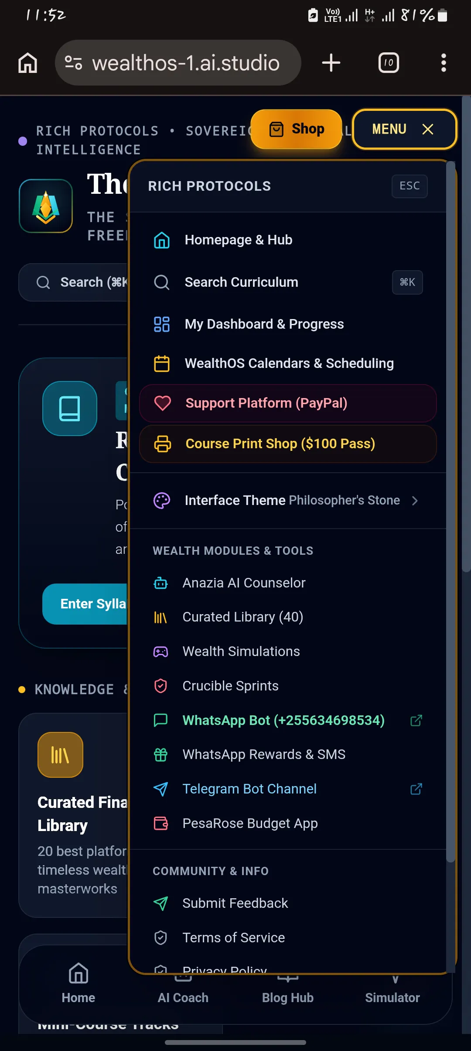Click the gift icon for WhatsApp Rewards

point(161,755)
